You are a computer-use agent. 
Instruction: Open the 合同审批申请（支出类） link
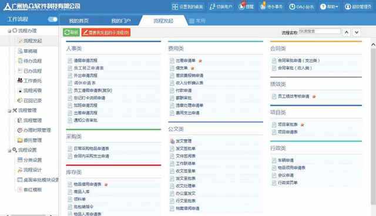[298, 60]
